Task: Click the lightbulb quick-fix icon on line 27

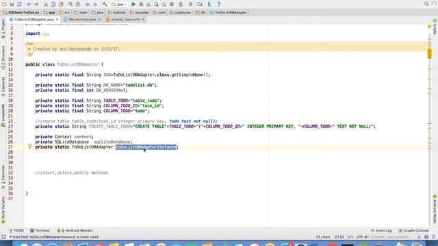Action: pos(29,146)
